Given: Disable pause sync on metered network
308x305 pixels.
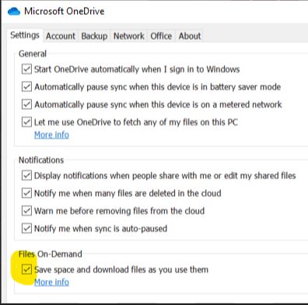Looking at the screenshot, I should click(26, 104).
